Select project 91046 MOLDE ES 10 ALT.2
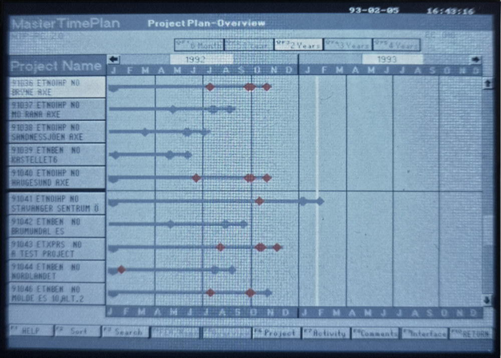Viewport: 501px width, 358px height. (57, 294)
